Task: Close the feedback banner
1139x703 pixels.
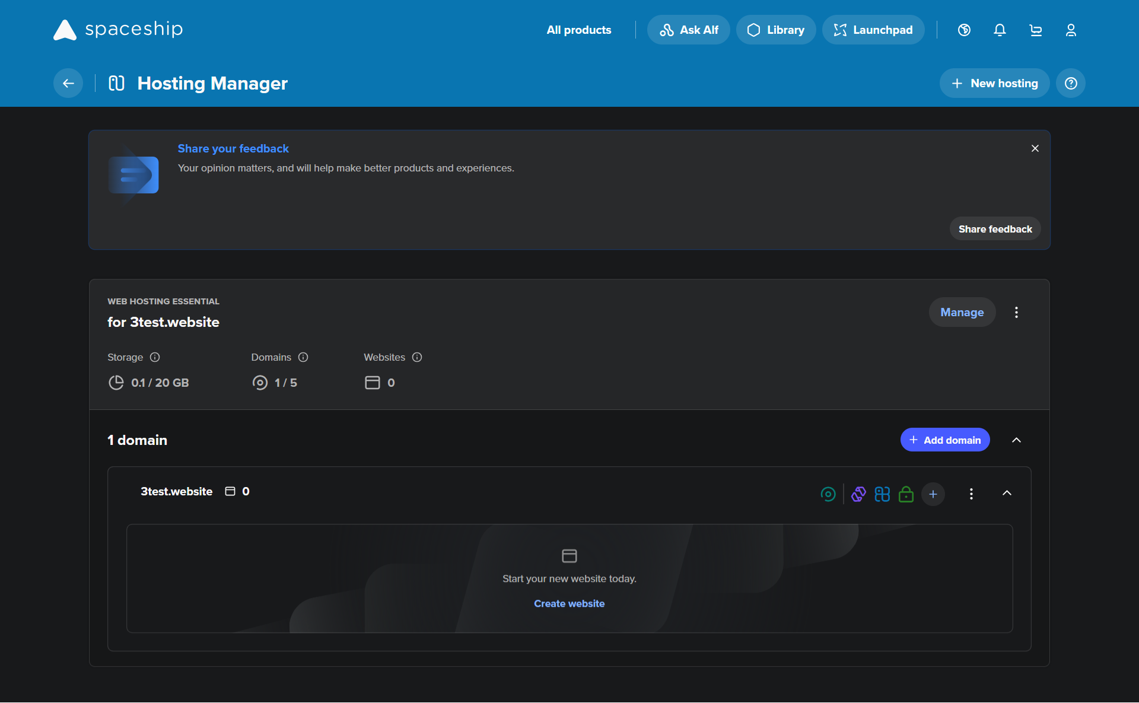Action: coord(1035,148)
